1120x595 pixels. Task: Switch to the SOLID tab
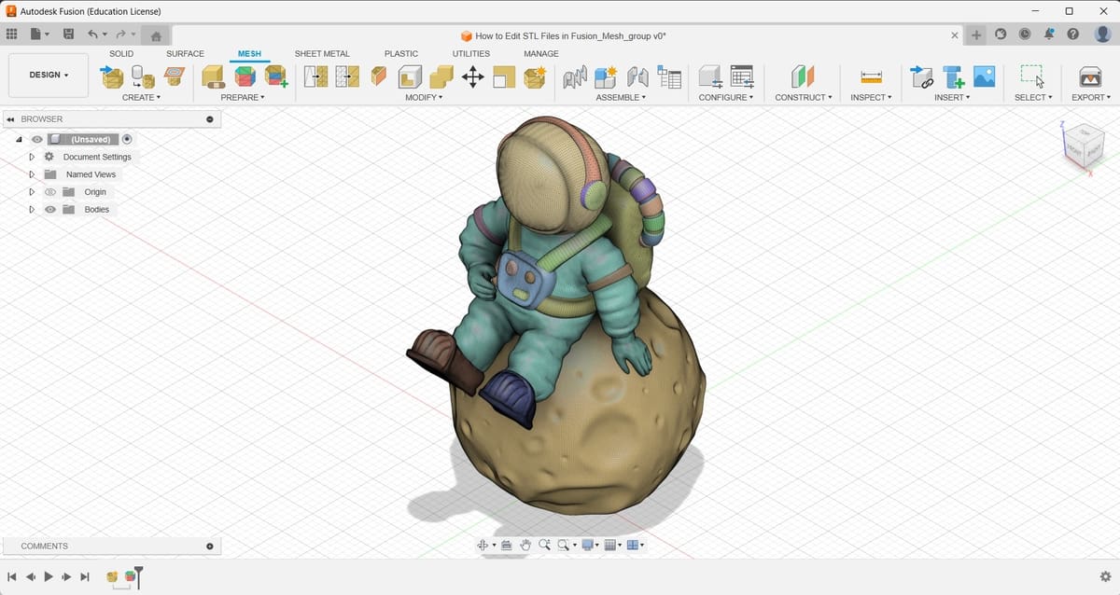[x=121, y=54]
